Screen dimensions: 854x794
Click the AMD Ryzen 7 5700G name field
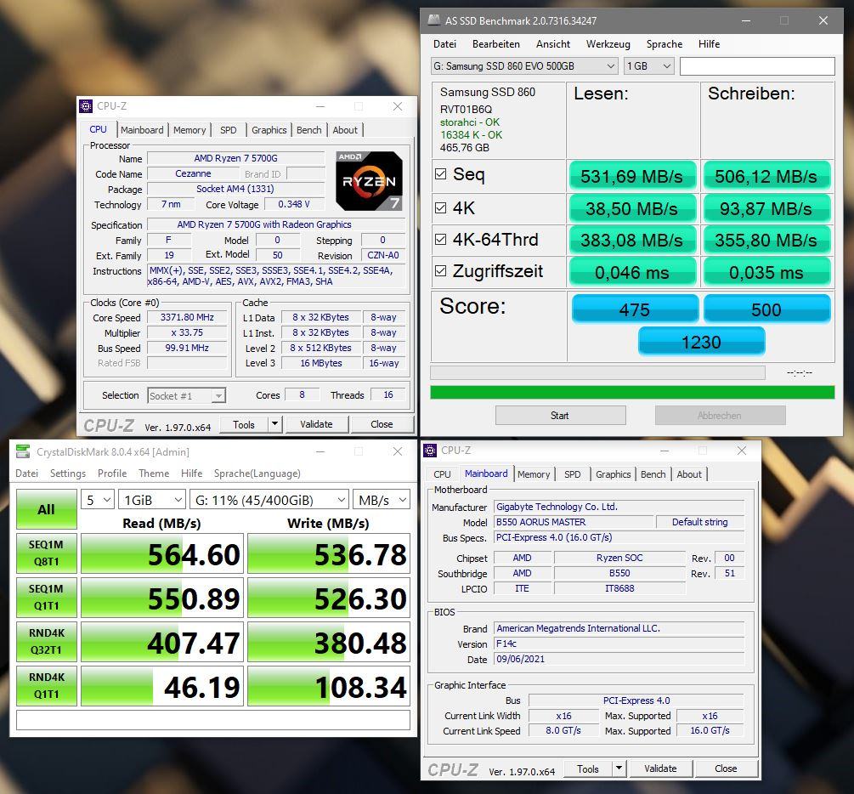[x=236, y=158]
